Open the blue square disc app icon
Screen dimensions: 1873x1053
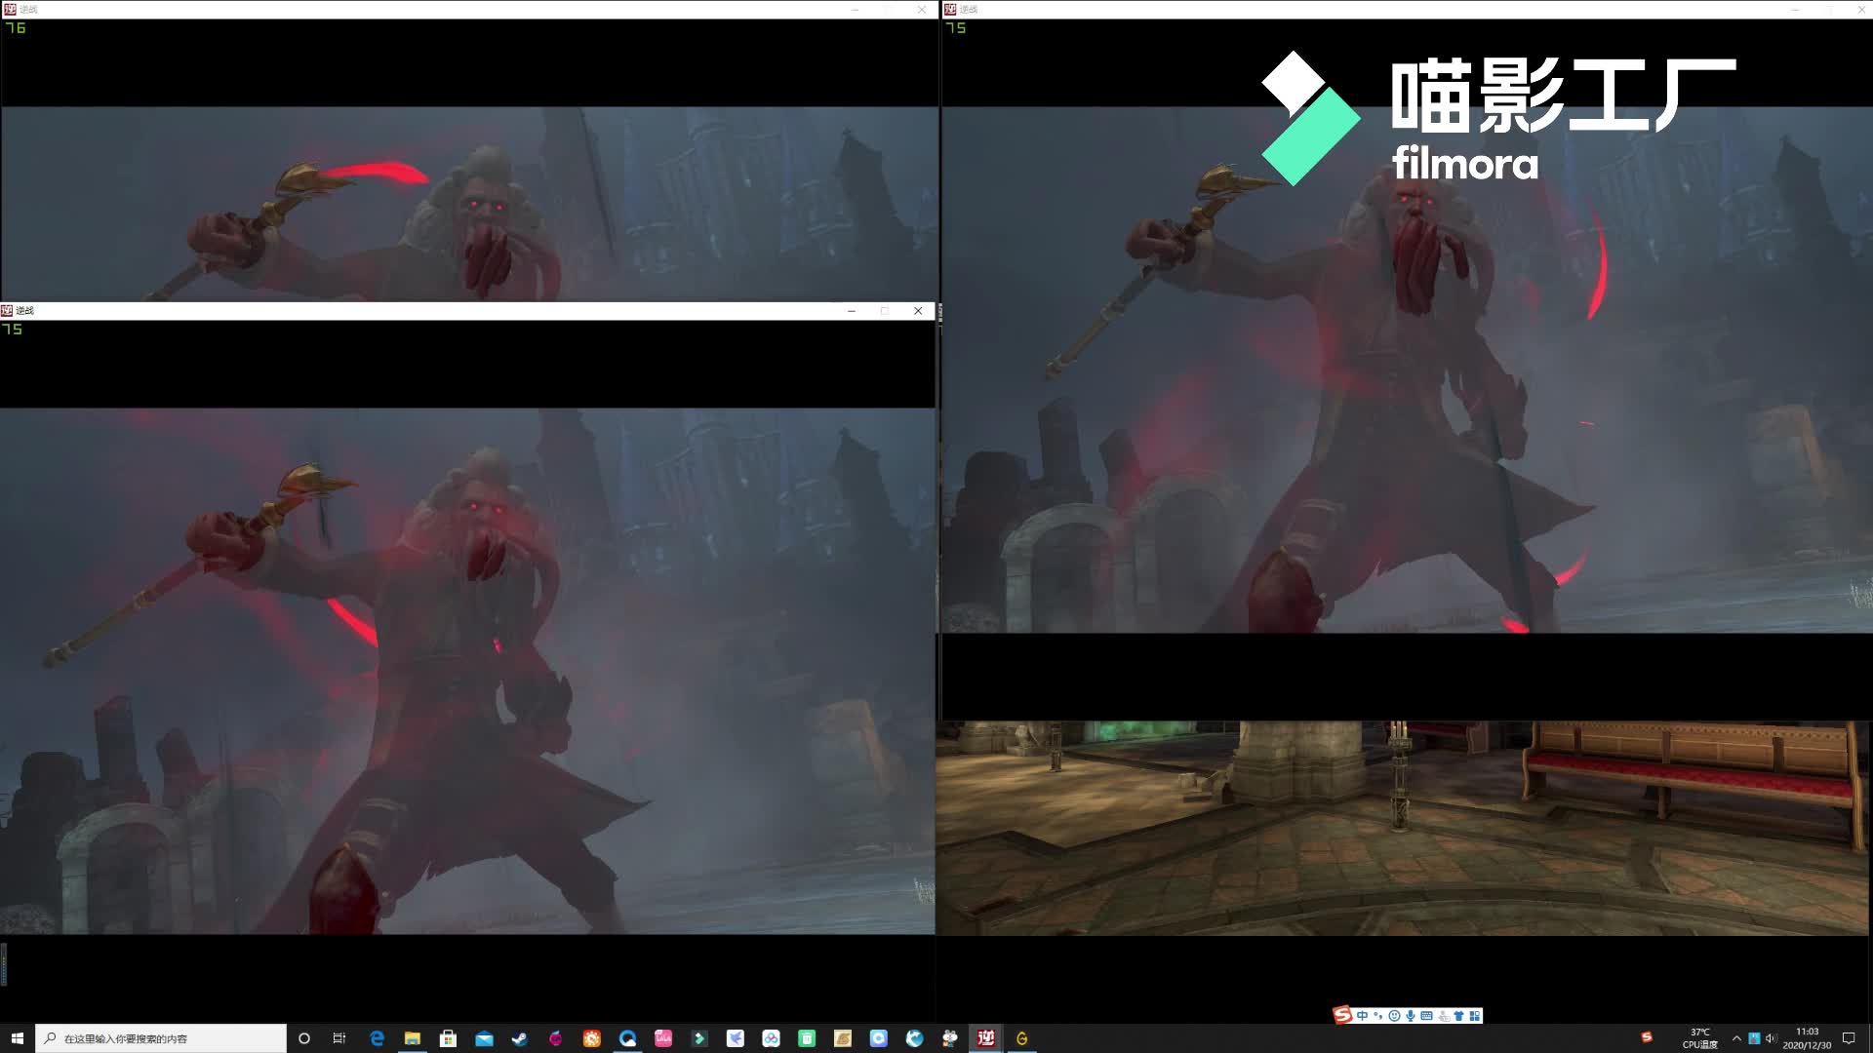(x=879, y=1038)
